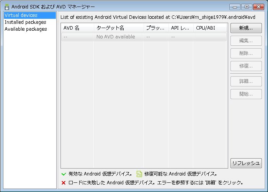Click the disabled 編集... button
Screen dimensions: 268x192
[246, 41]
